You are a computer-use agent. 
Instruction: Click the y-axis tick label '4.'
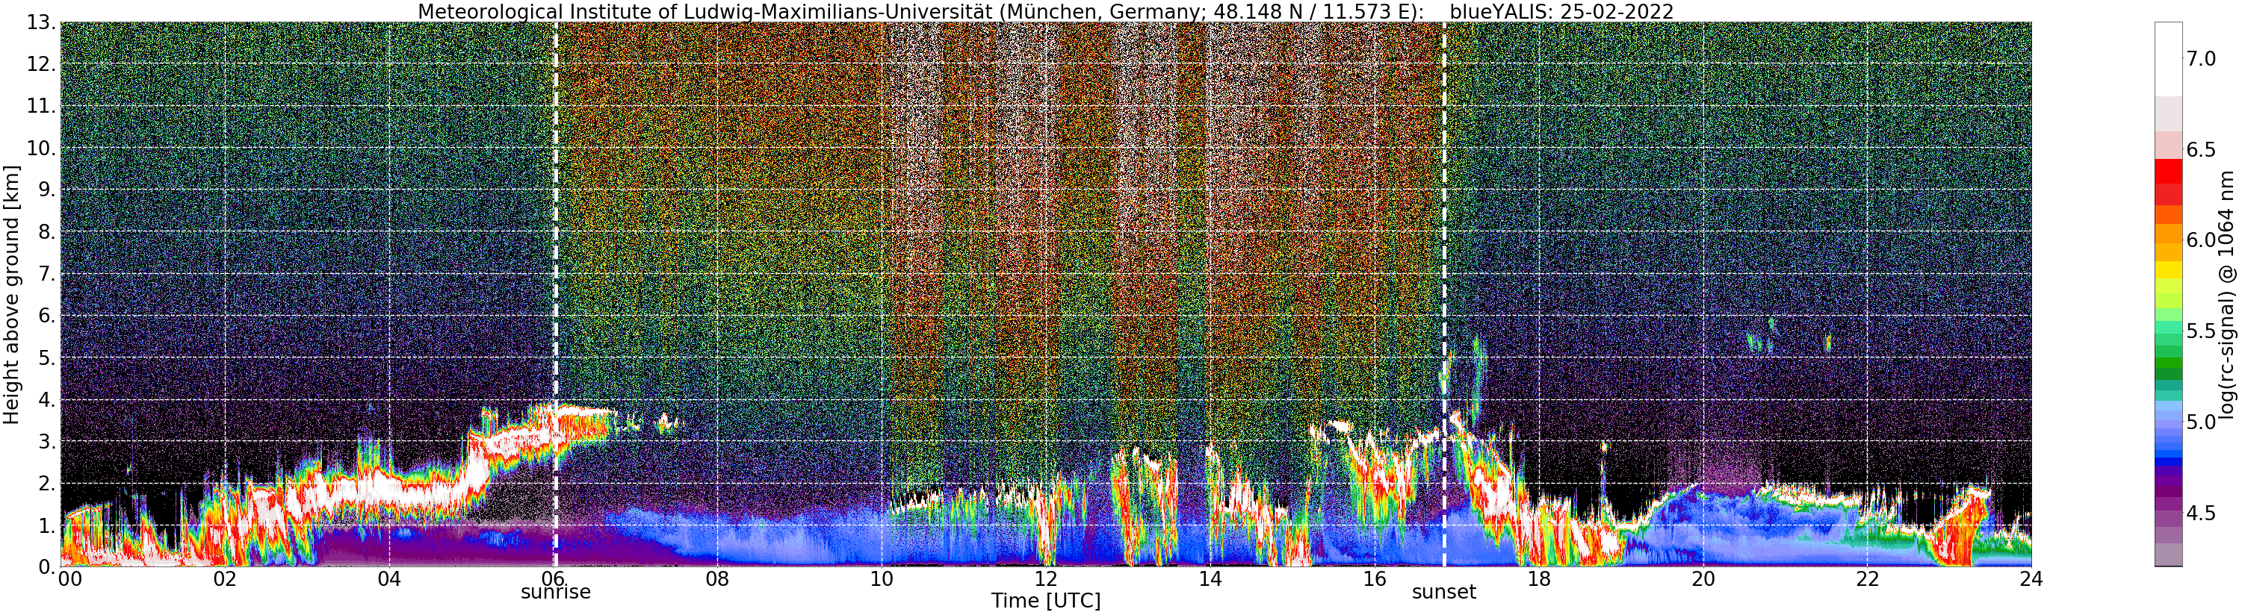tap(46, 399)
